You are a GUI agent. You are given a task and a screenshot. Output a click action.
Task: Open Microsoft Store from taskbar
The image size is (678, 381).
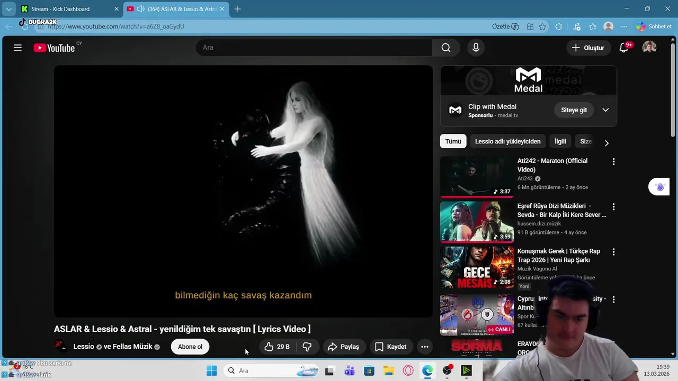[x=369, y=370]
